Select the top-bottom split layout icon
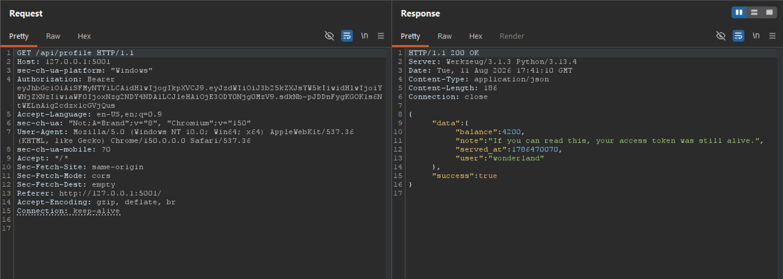The height and width of the screenshot is (279, 783). coord(754,13)
